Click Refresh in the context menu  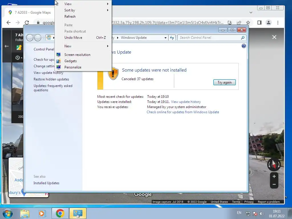coord(70,16)
